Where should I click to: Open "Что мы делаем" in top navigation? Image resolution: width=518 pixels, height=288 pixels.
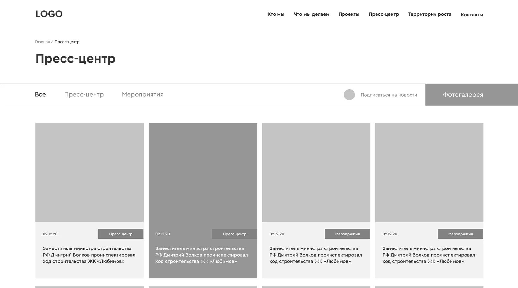click(x=311, y=14)
